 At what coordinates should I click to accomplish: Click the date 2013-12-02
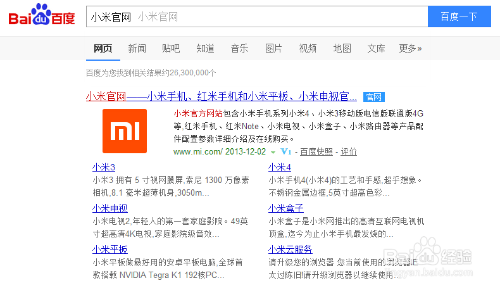point(246,151)
